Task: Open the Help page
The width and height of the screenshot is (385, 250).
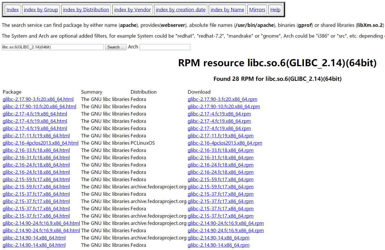Action: coord(275,9)
